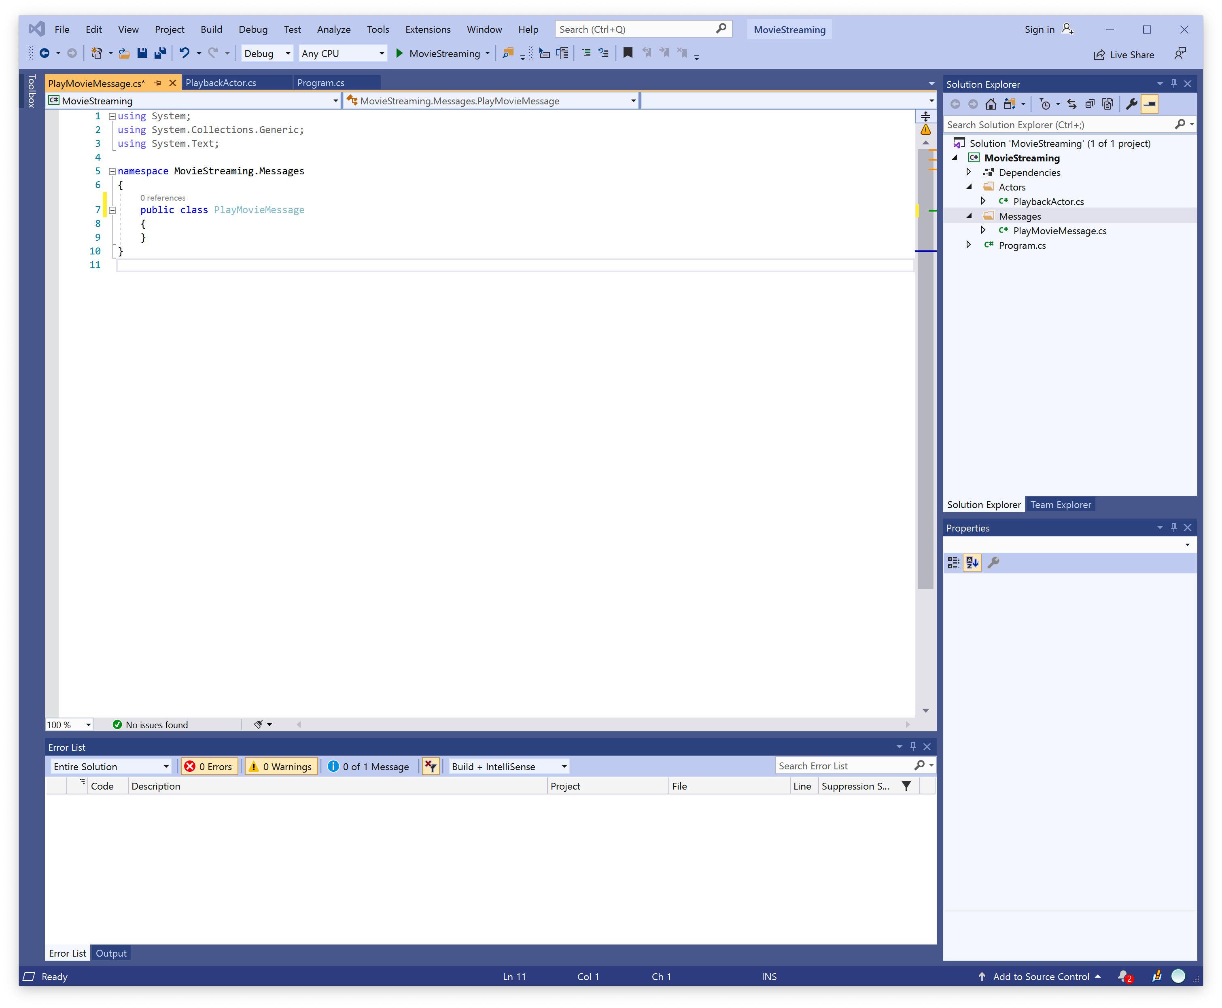Click the Alphabetical sort icon in the Properties panel
This screenshot has width=1222, height=1008.
972,562
